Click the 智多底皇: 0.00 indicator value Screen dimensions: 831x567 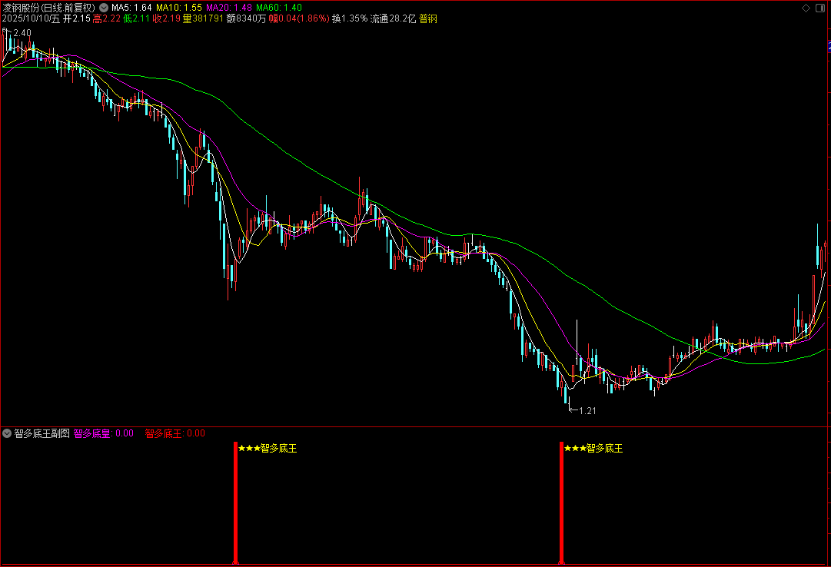(x=103, y=433)
